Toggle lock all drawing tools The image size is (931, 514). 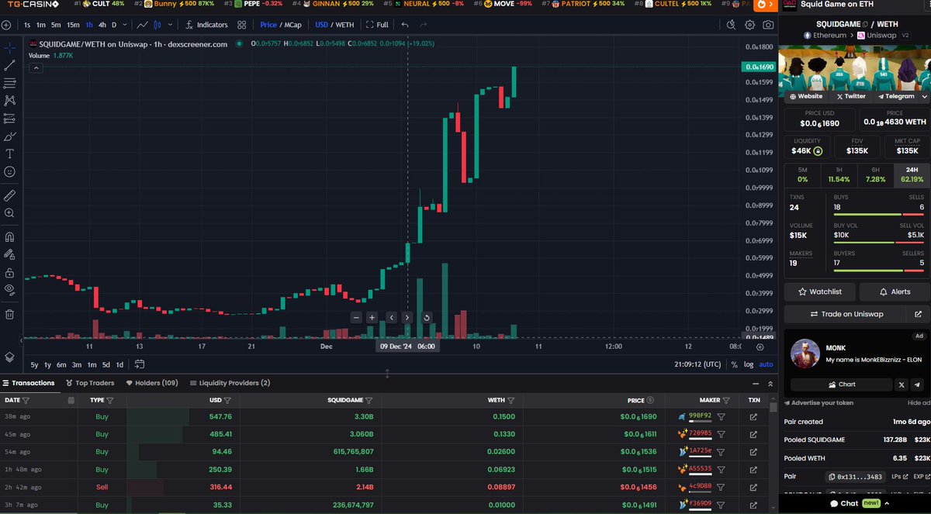9,272
